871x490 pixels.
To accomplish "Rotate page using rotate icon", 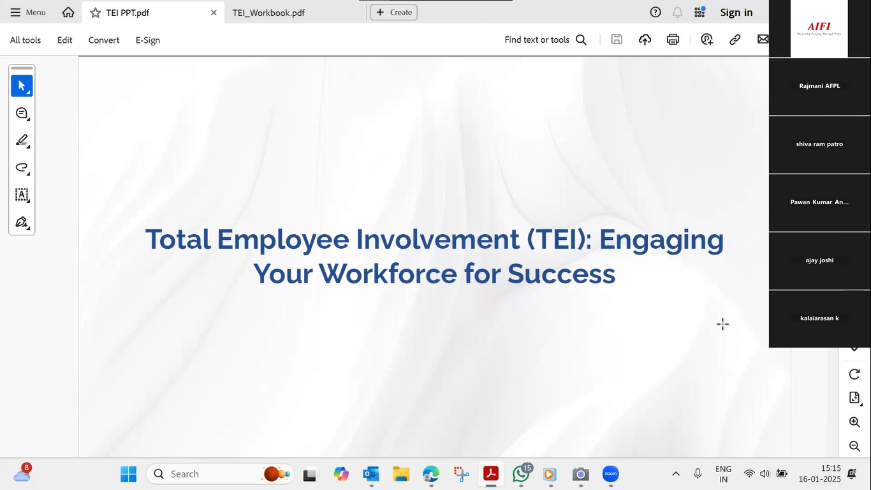I will (x=854, y=374).
